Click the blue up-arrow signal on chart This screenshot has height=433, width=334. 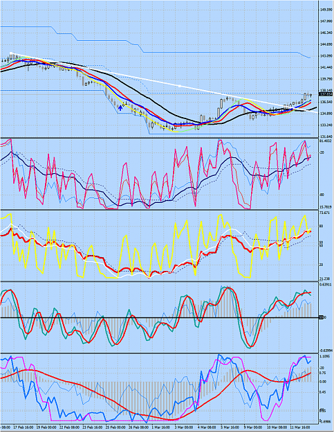120,107
